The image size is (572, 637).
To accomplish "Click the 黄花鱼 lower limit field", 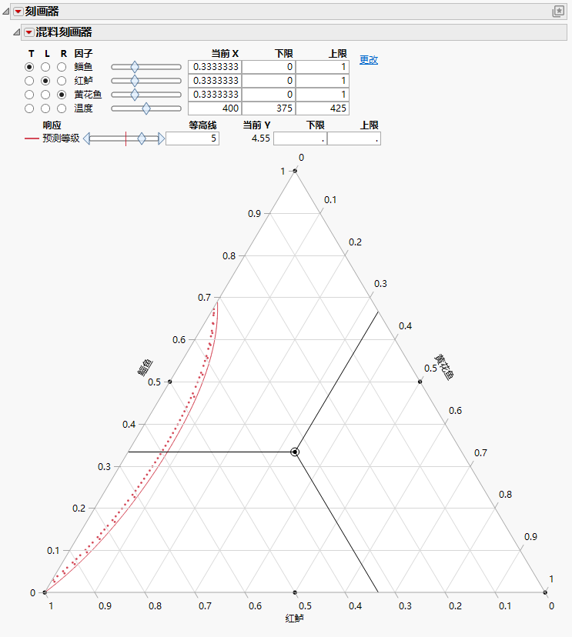I will [x=269, y=95].
